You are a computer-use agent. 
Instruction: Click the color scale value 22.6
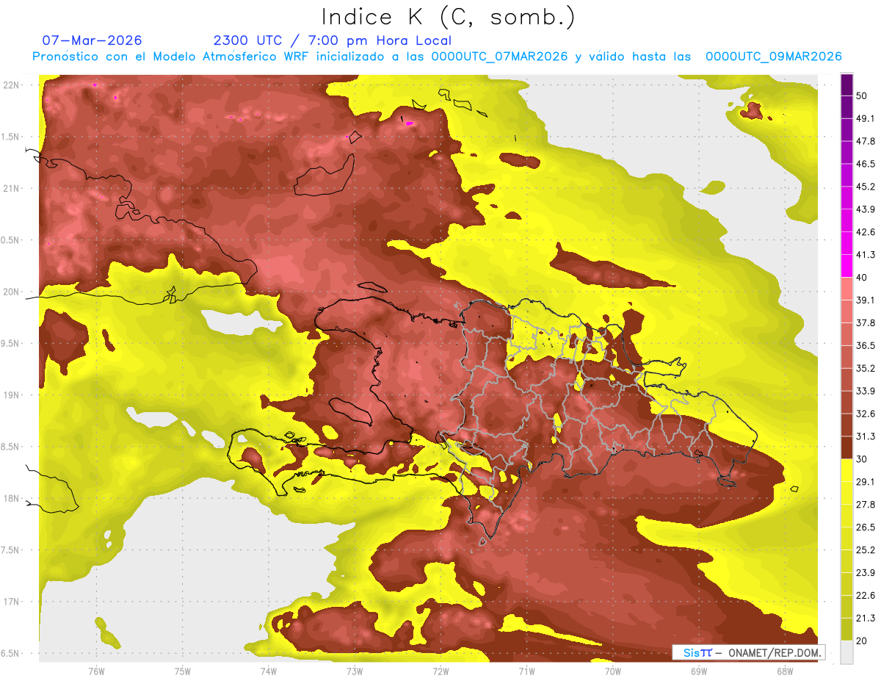click(x=865, y=596)
